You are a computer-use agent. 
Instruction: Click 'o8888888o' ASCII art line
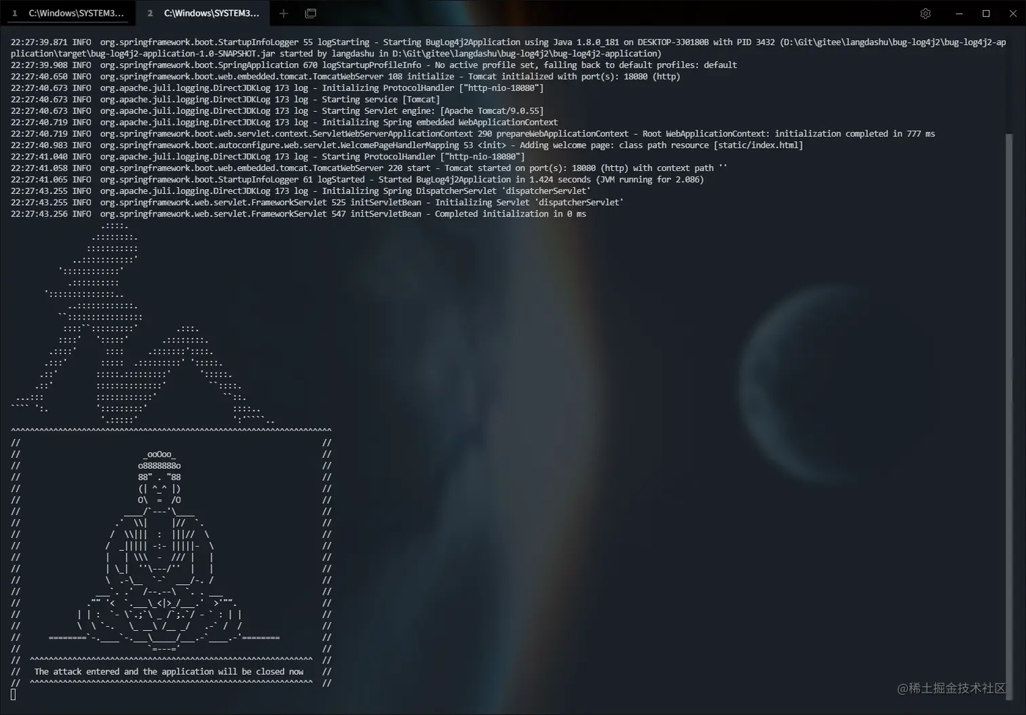tap(159, 466)
